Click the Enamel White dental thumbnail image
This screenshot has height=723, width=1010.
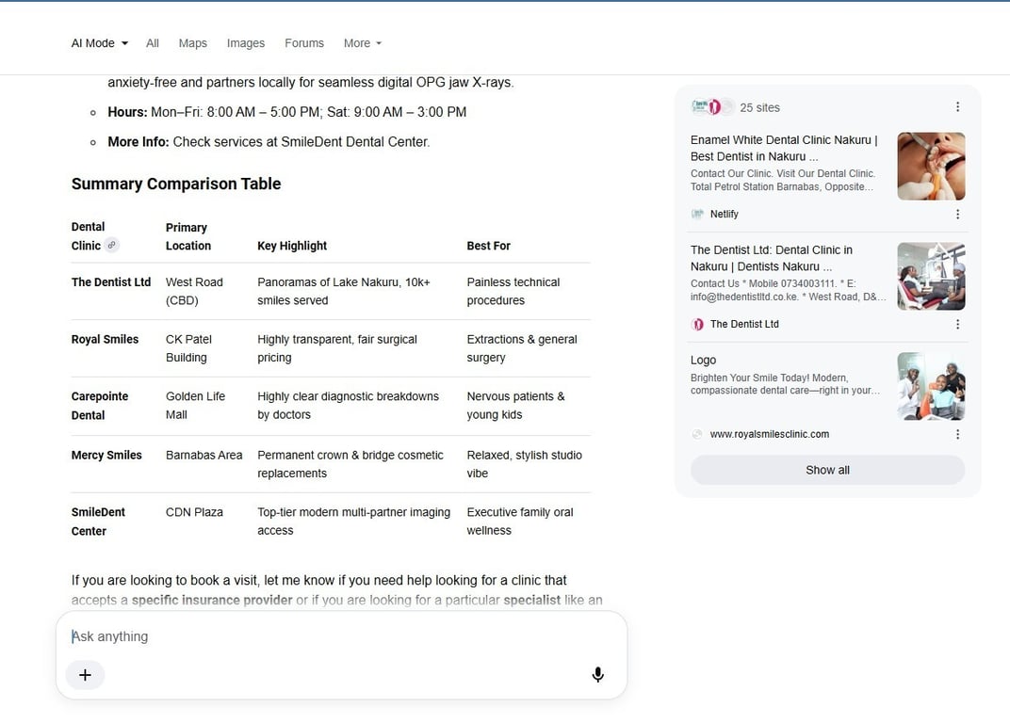(931, 166)
